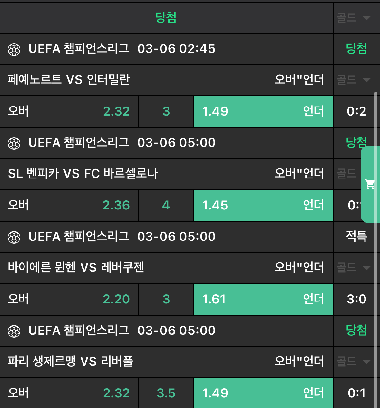Select 언더 1.49 for 페예노르트 match
Image resolution: width=380 pixels, height=408 pixels.
click(263, 111)
